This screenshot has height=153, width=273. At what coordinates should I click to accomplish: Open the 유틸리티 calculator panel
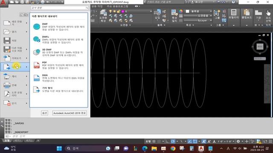pos(234,14)
